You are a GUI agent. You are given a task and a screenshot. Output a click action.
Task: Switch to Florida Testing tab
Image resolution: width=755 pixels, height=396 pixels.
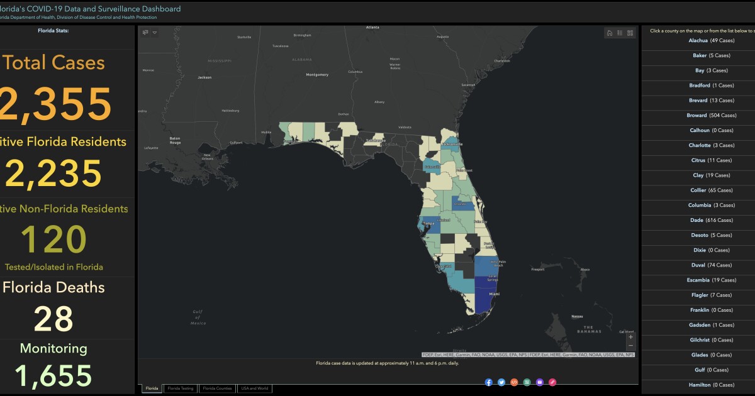tap(181, 388)
